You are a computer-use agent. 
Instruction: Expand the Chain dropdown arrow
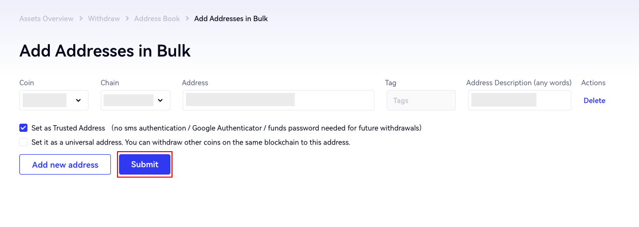click(160, 100)
